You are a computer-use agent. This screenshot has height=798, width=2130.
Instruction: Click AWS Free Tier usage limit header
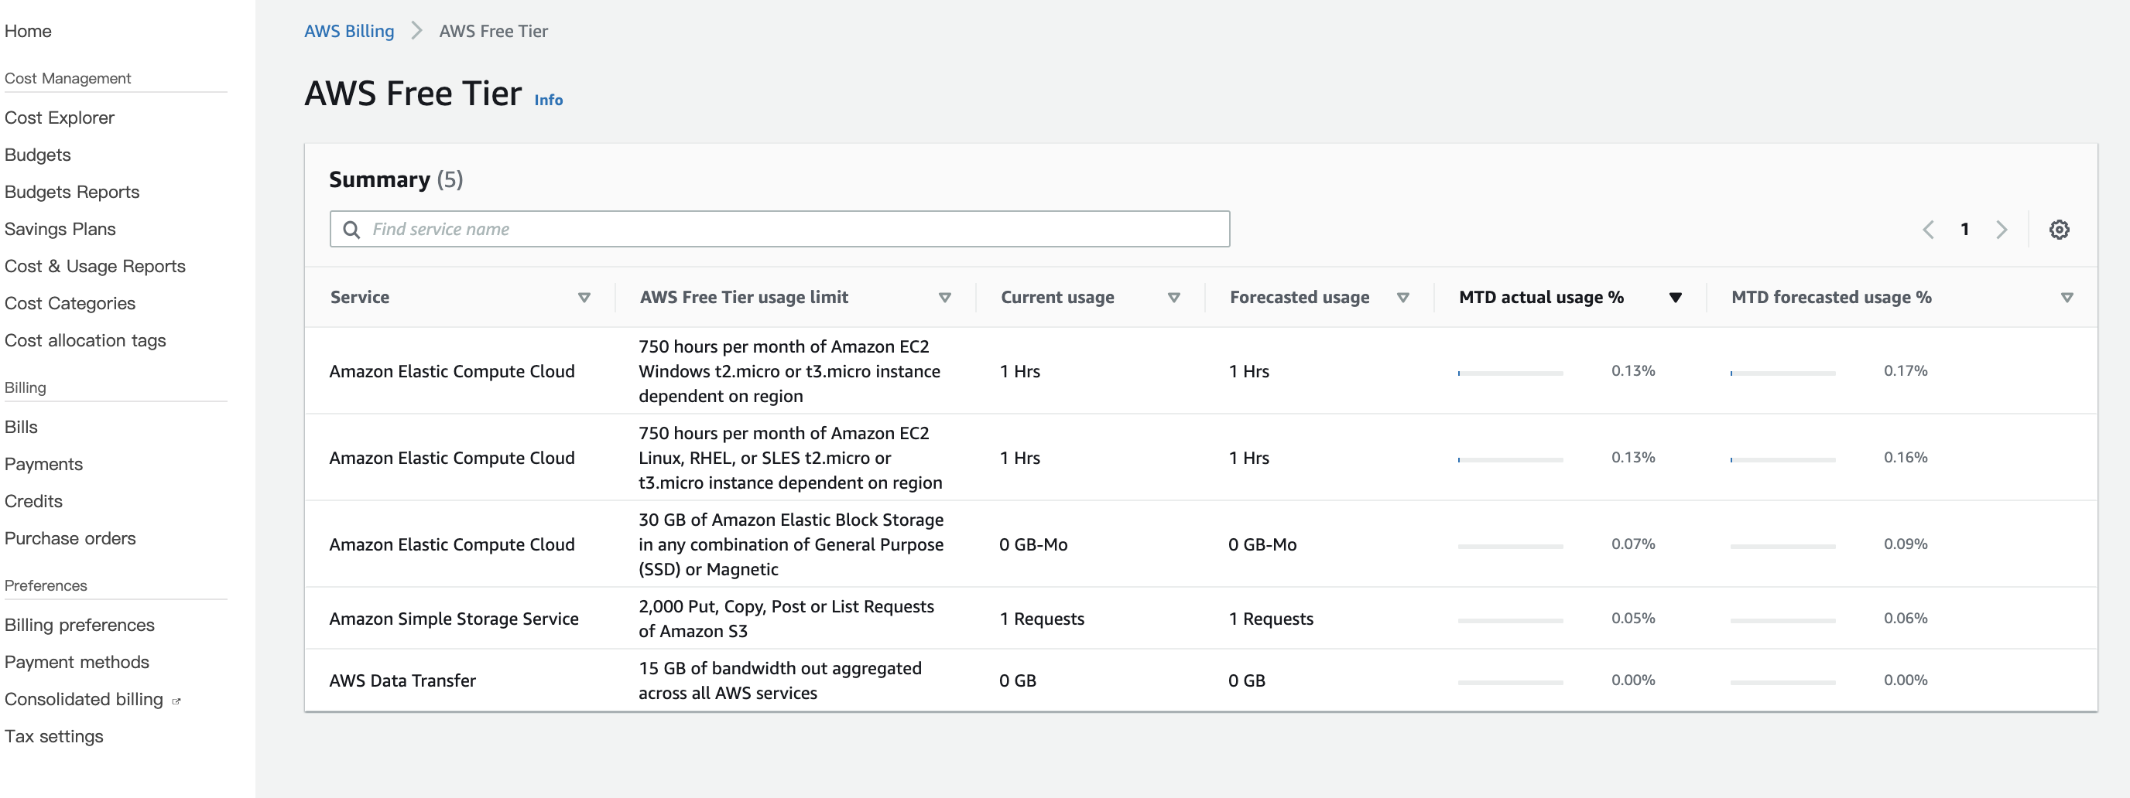click(744, 298)
